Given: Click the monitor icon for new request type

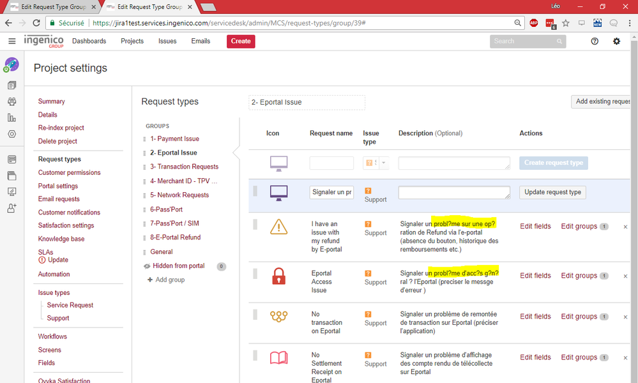Looking at the screenshot, I should 278,163.
